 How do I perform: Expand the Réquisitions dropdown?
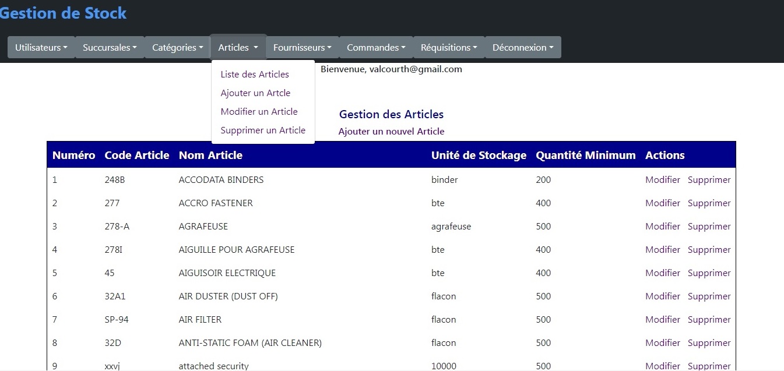coord(449,48)
